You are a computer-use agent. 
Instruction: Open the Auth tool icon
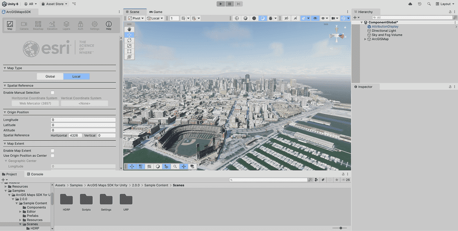[81, 25]
